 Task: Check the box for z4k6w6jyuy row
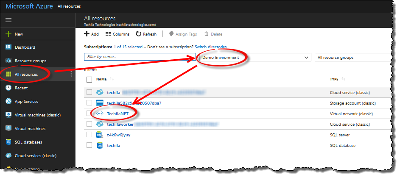(89, 135)
